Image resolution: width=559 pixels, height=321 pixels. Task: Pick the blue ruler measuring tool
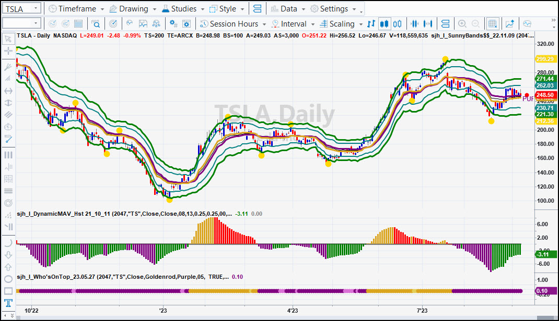(x=8, y=139)
